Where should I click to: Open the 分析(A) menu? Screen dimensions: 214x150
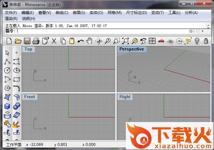point(191,13)
